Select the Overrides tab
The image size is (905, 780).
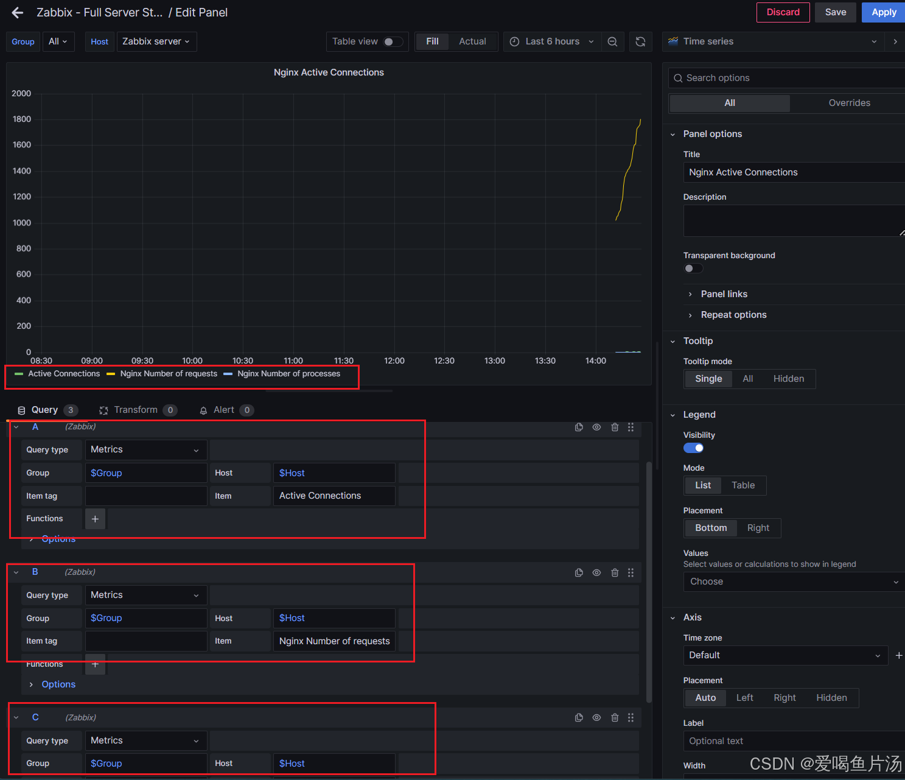[x=849, y=103]
